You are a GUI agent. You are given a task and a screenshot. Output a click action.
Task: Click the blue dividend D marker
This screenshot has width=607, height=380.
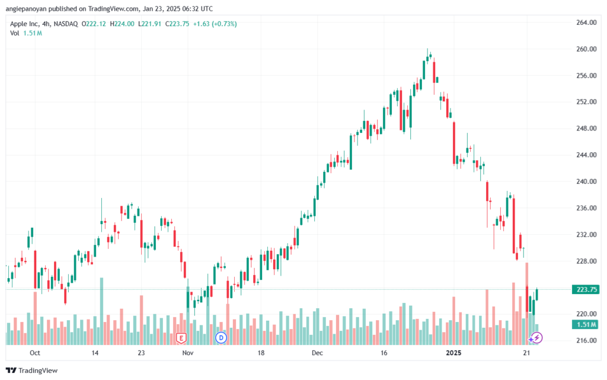coord(221,338)
